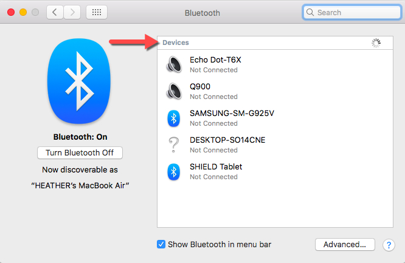Click the spinning search progress indicator

[x=376, y=43]
